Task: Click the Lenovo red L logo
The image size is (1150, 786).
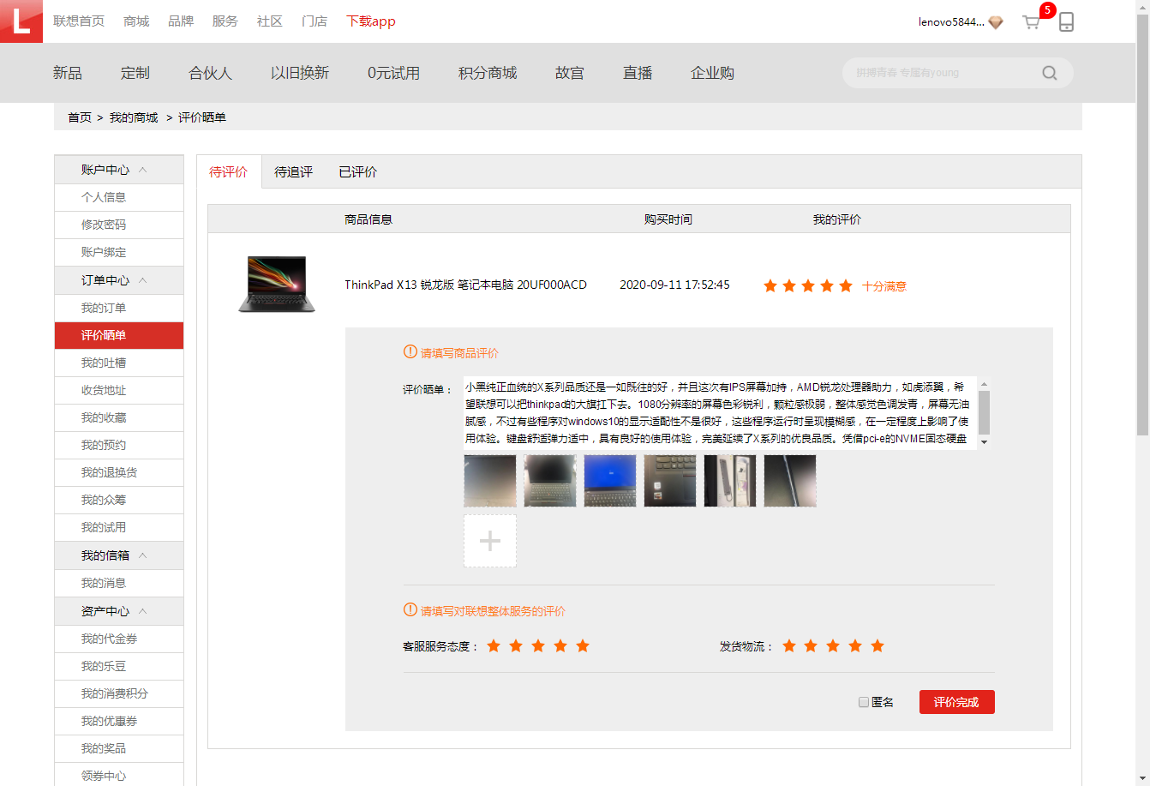Action: (x=21, y=21)
